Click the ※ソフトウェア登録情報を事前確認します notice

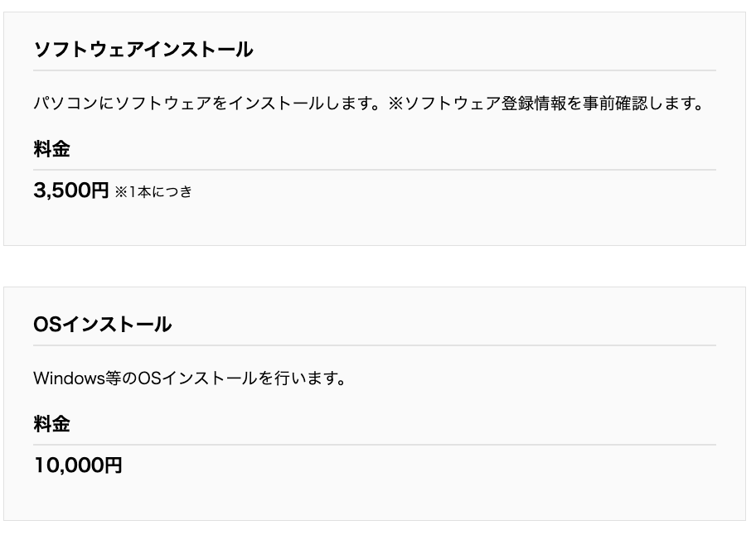pos(545,104)
